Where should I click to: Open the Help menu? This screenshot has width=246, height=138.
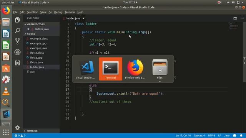[x=80, y=12]
